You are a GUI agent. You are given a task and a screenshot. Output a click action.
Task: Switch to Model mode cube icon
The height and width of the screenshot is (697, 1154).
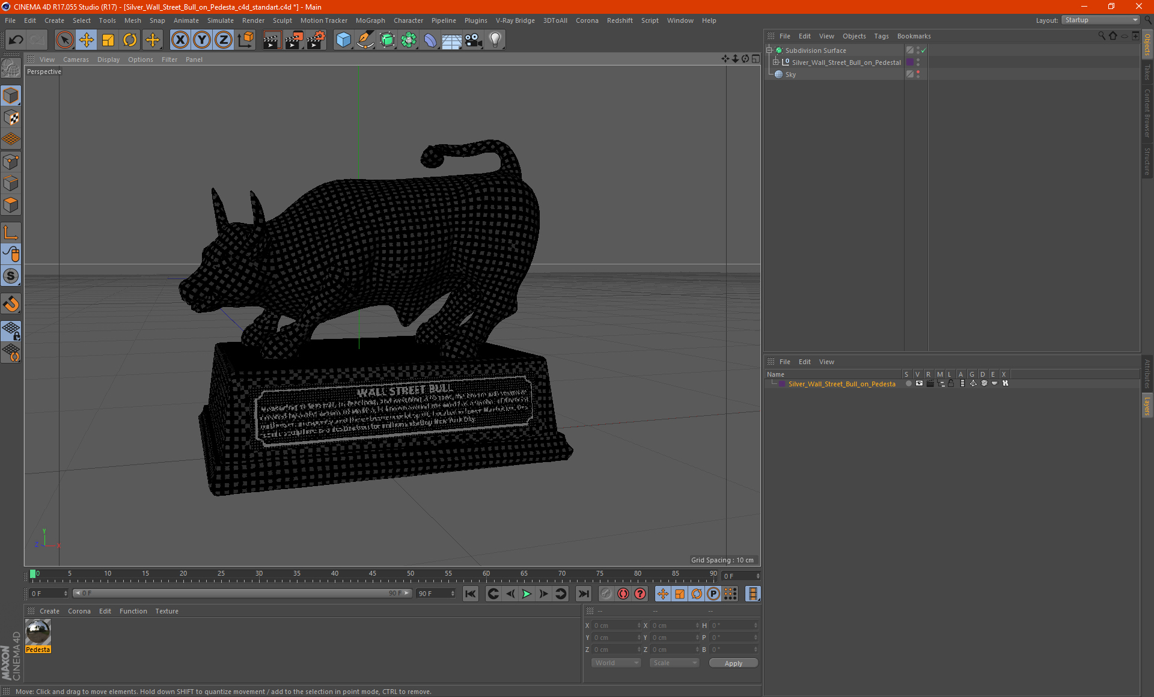pos(11,96)
